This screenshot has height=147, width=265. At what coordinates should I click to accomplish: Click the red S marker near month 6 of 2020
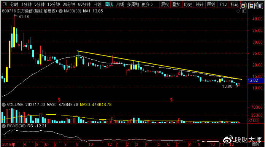coord(171,100)
